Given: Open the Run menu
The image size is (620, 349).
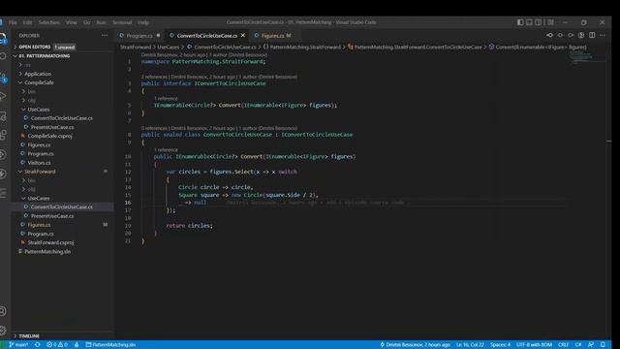Looking at the screenshot, I should (x=101, y=22).
